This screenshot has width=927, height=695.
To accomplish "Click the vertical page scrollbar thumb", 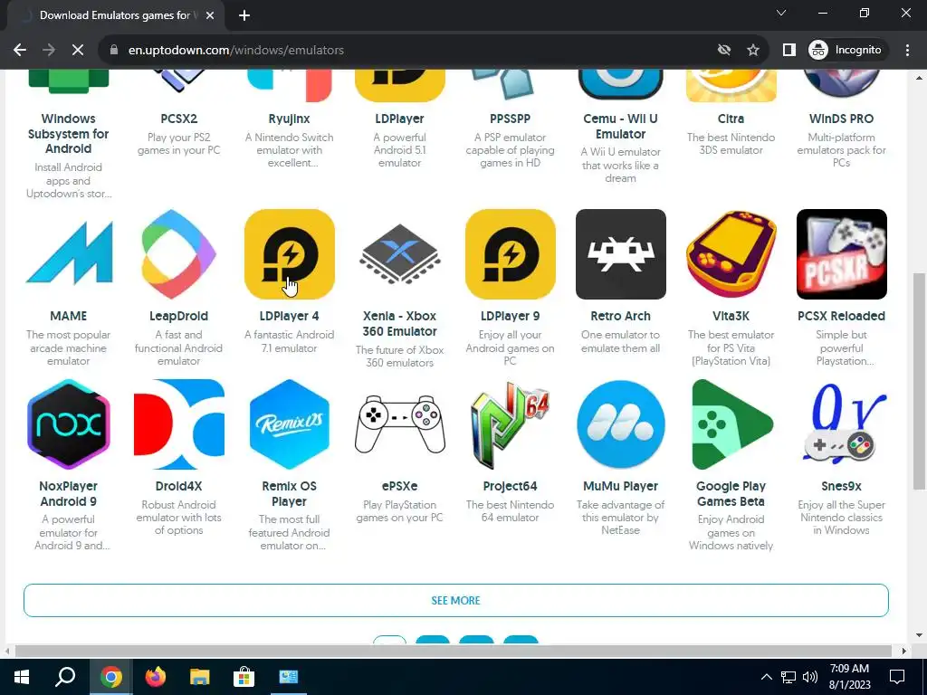I will [x=919, y=381].
